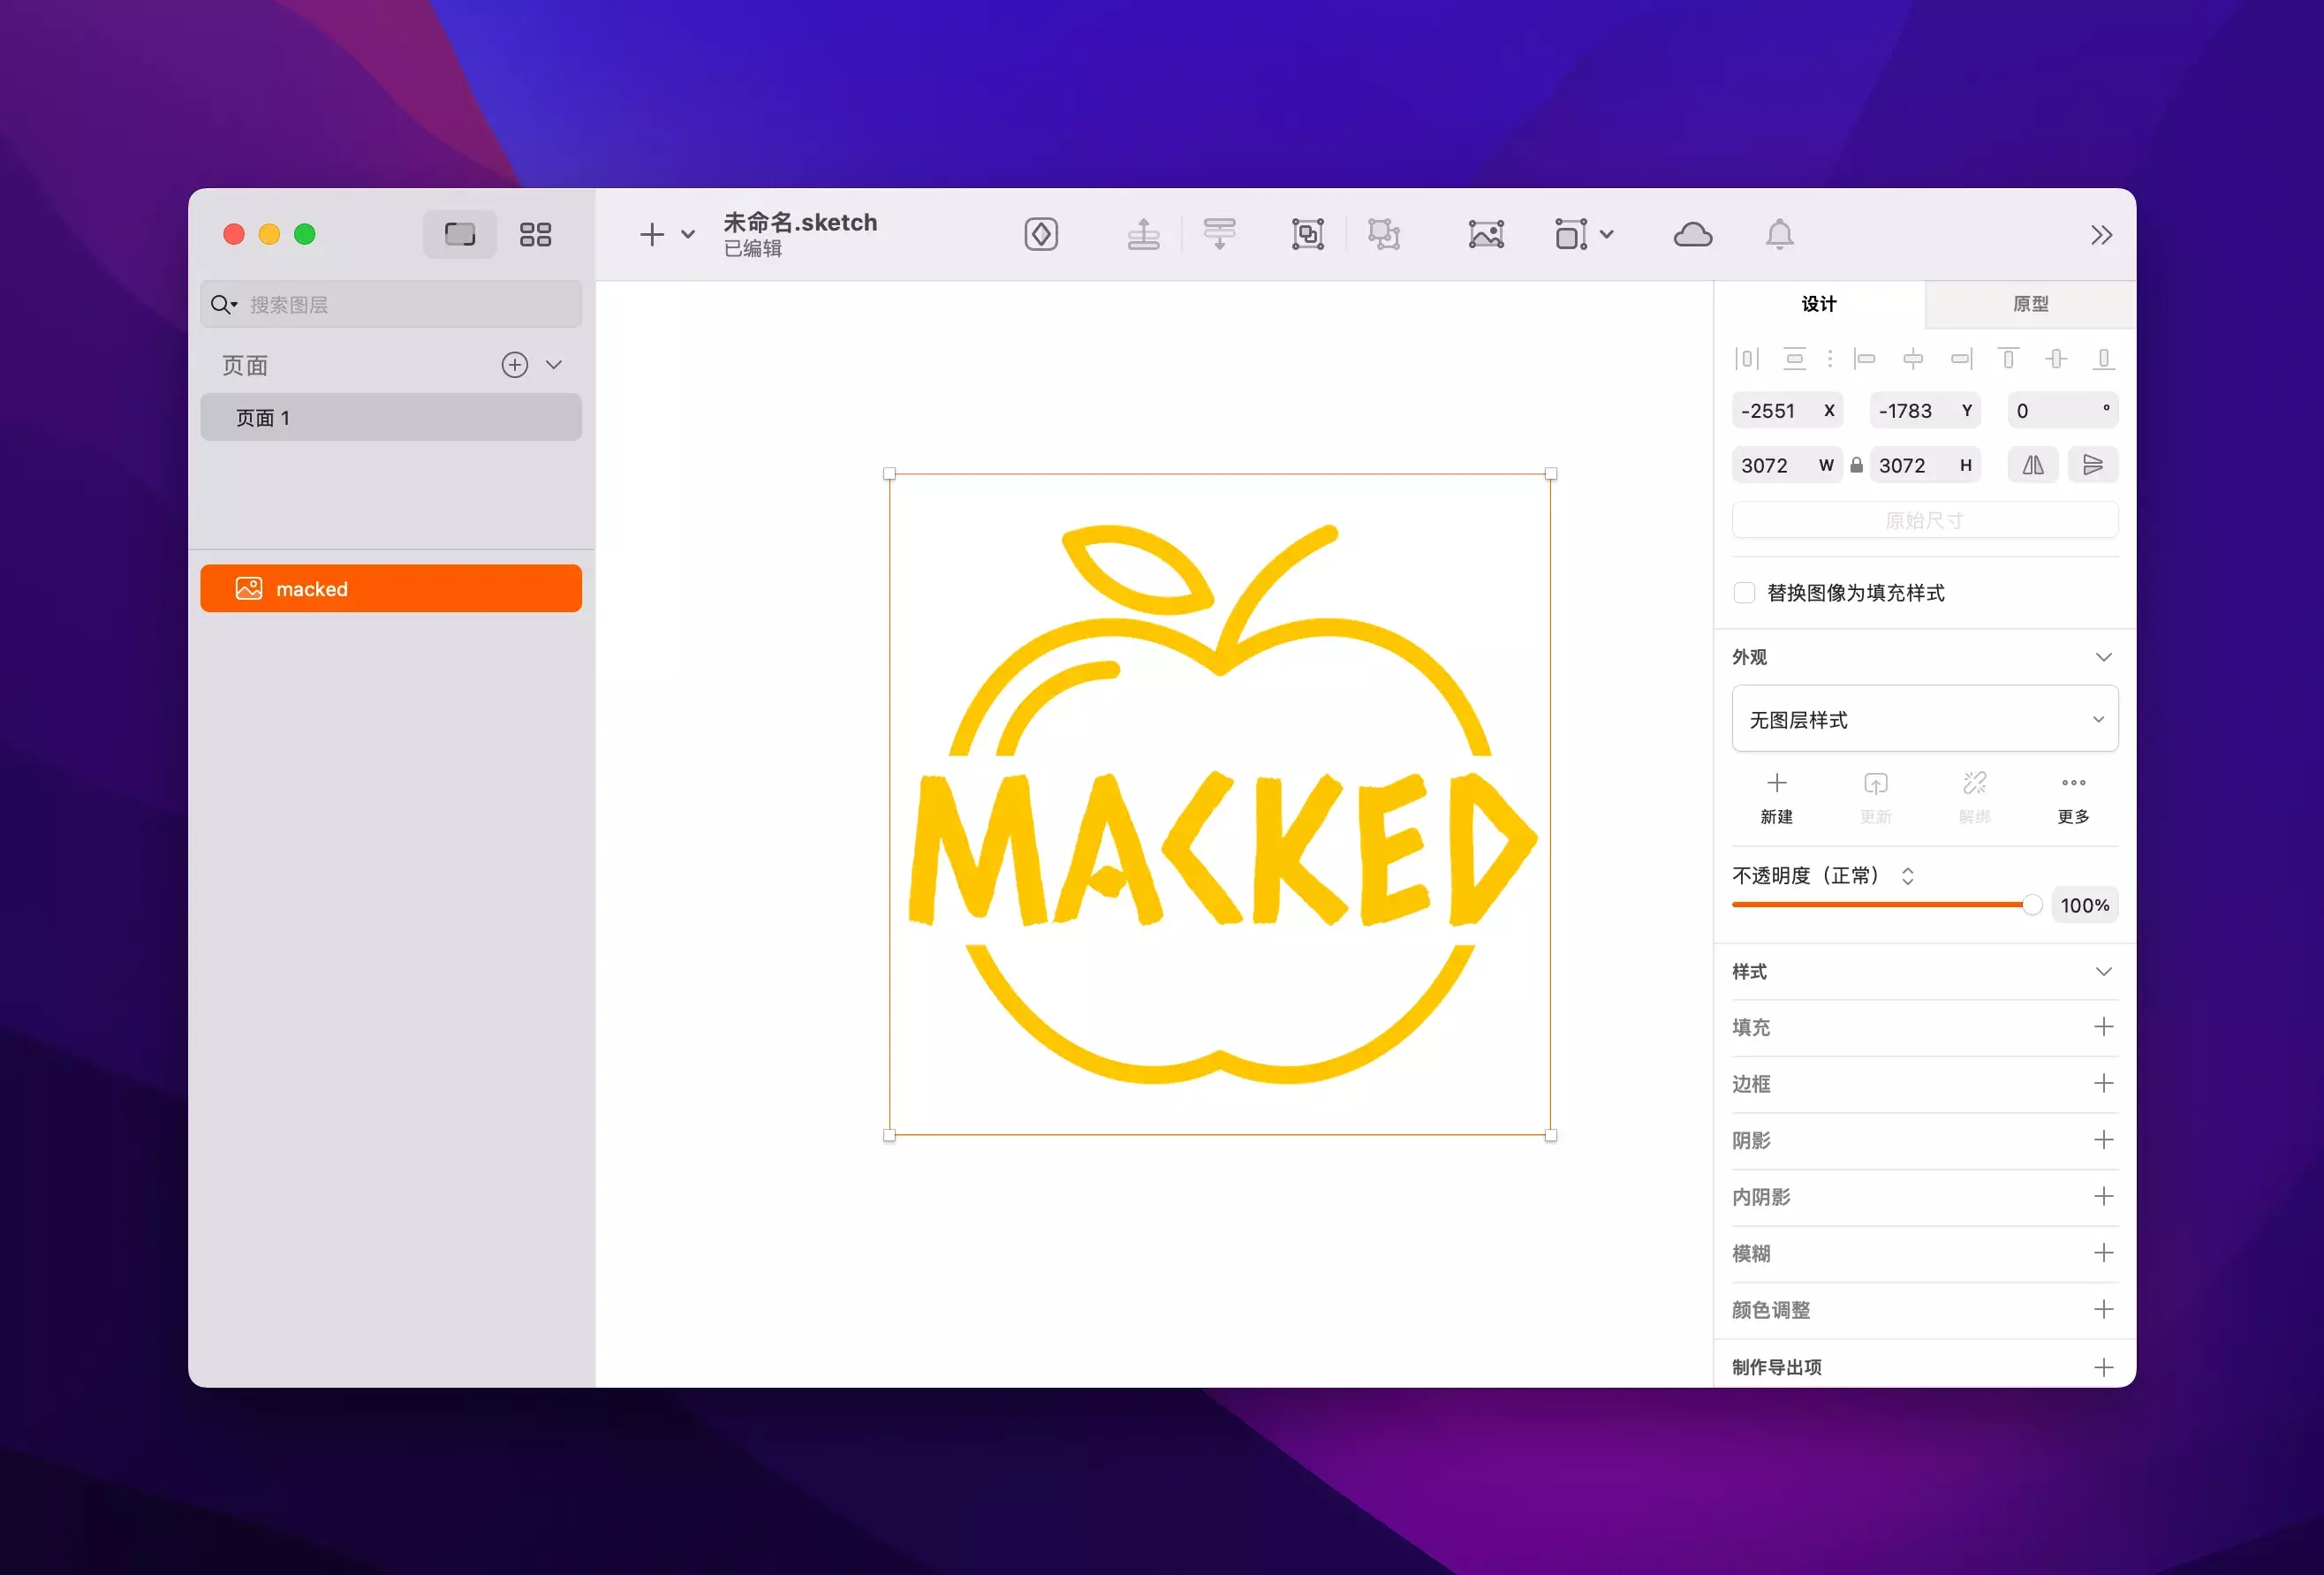Toggle the width-height aspect ratio lock
Image resolution: width=2324 pixels, height=1575 pixels.
[1856, 465]
